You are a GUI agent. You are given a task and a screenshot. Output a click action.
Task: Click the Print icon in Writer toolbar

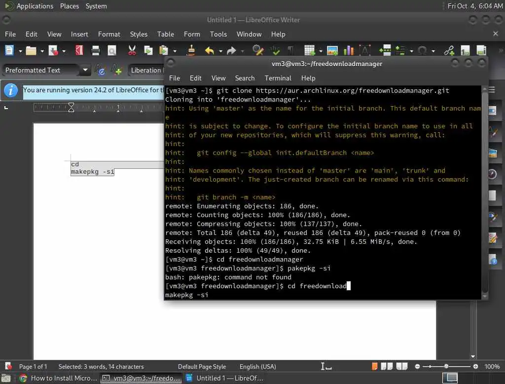[95, 51]
